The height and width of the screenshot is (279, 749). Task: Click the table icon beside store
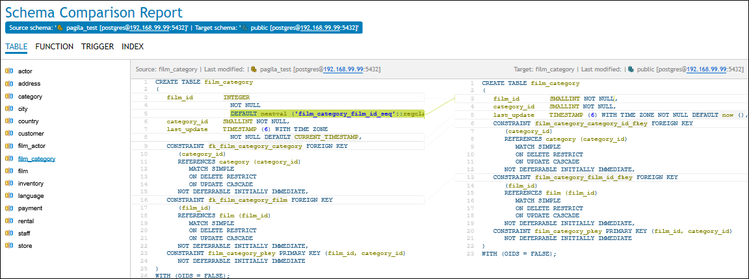[8, 246]
